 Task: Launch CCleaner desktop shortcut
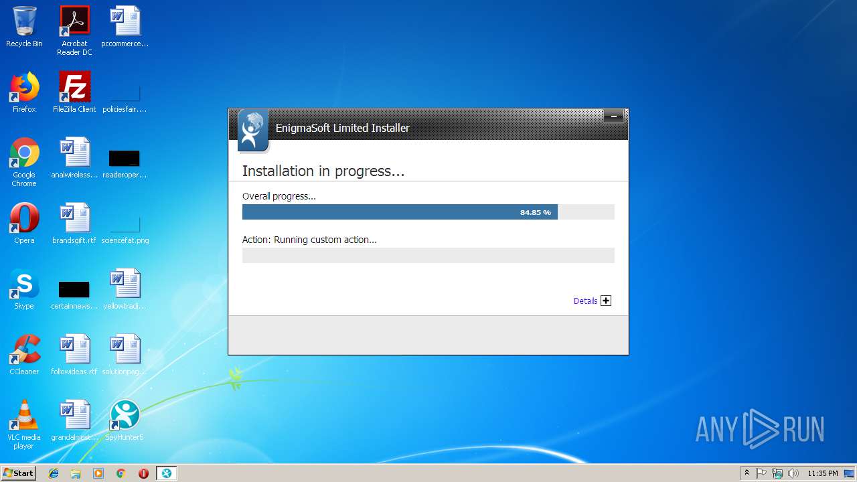click(x=24, y=355)
